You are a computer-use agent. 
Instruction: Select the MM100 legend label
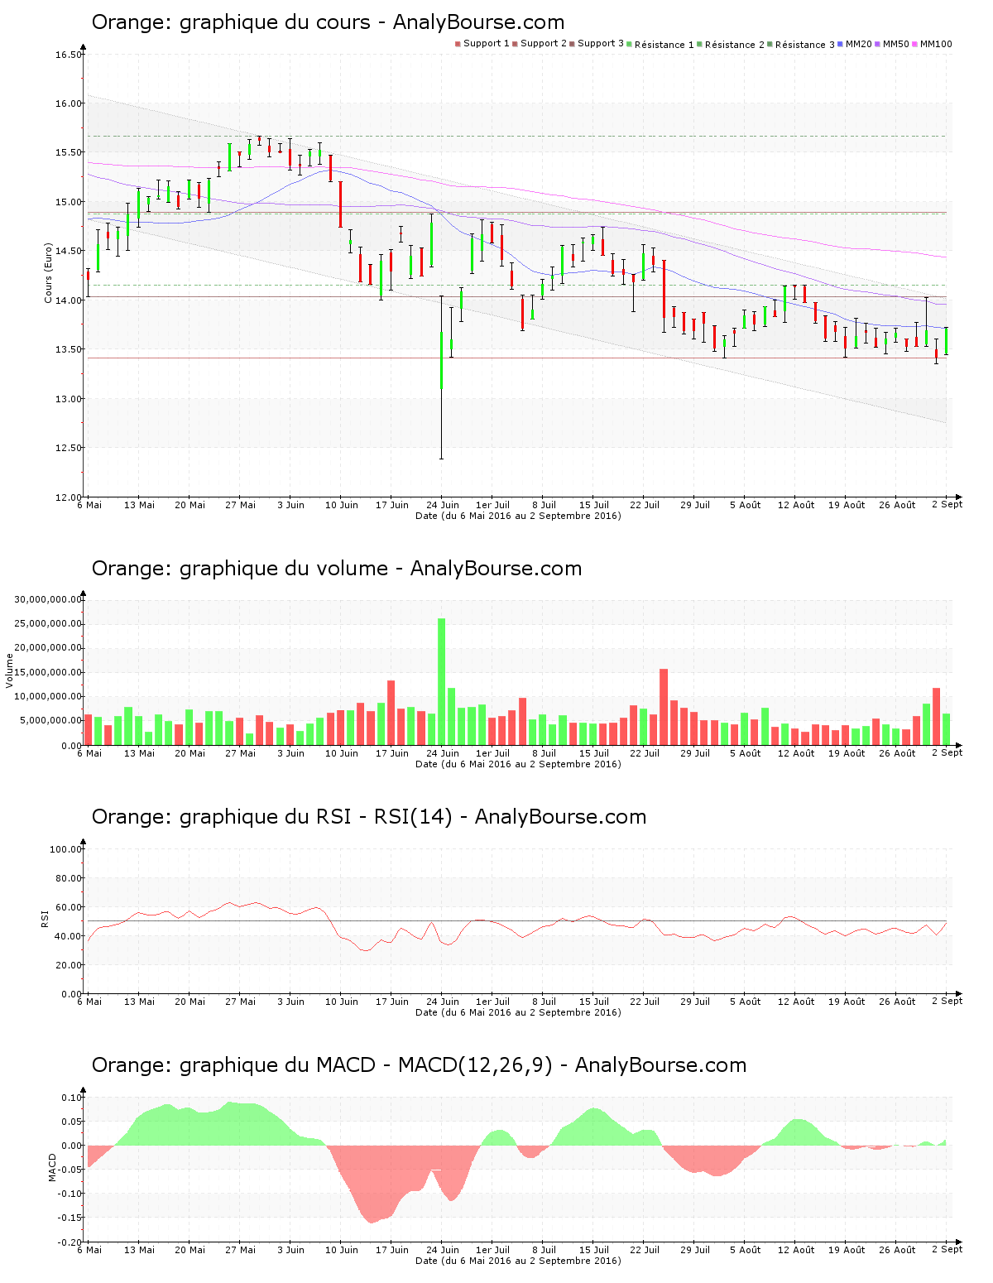point(936,44)
